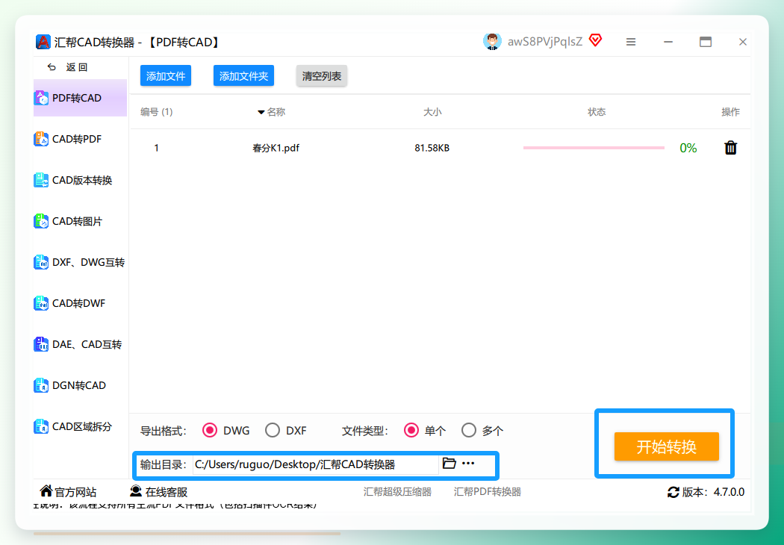Click the CAD转PDF sidebar icon

click(41, 139)
